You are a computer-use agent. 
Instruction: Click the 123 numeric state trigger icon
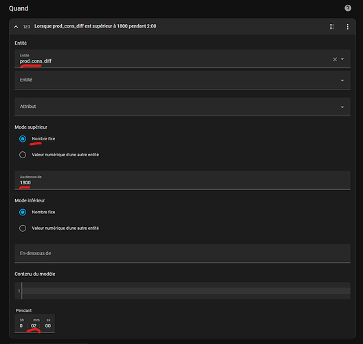coord(27,27)
